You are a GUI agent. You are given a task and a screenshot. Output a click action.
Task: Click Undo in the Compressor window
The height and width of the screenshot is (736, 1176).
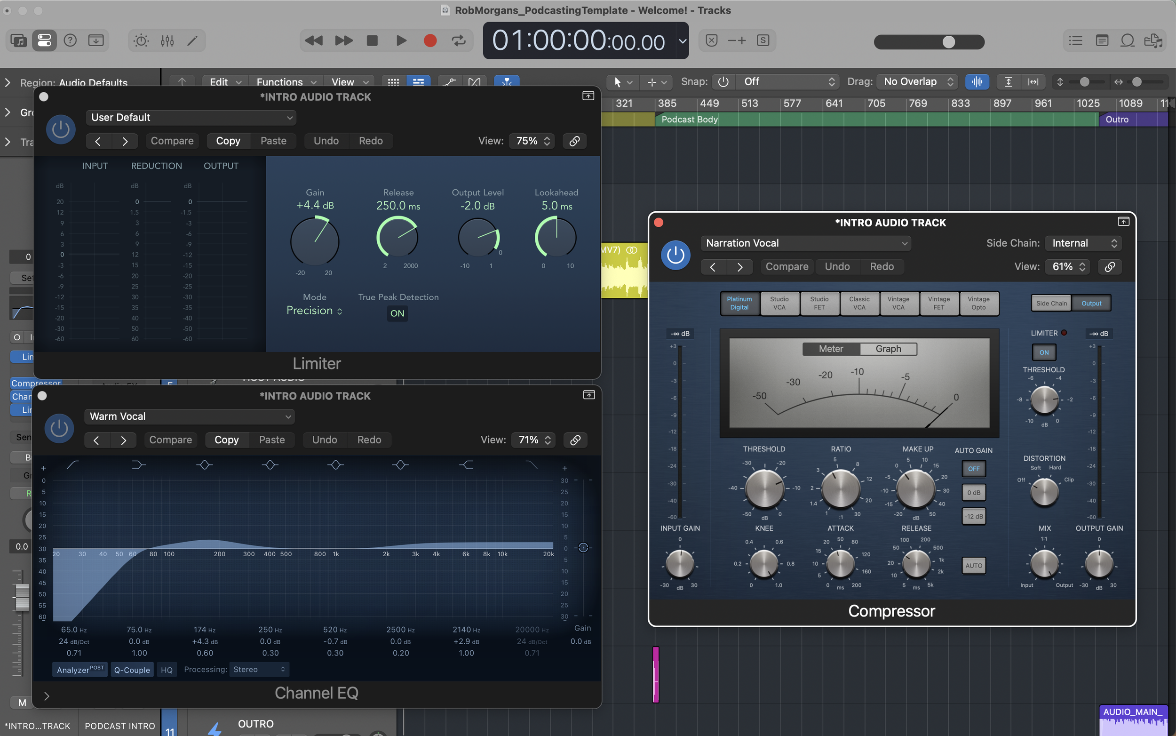(837, 267)
